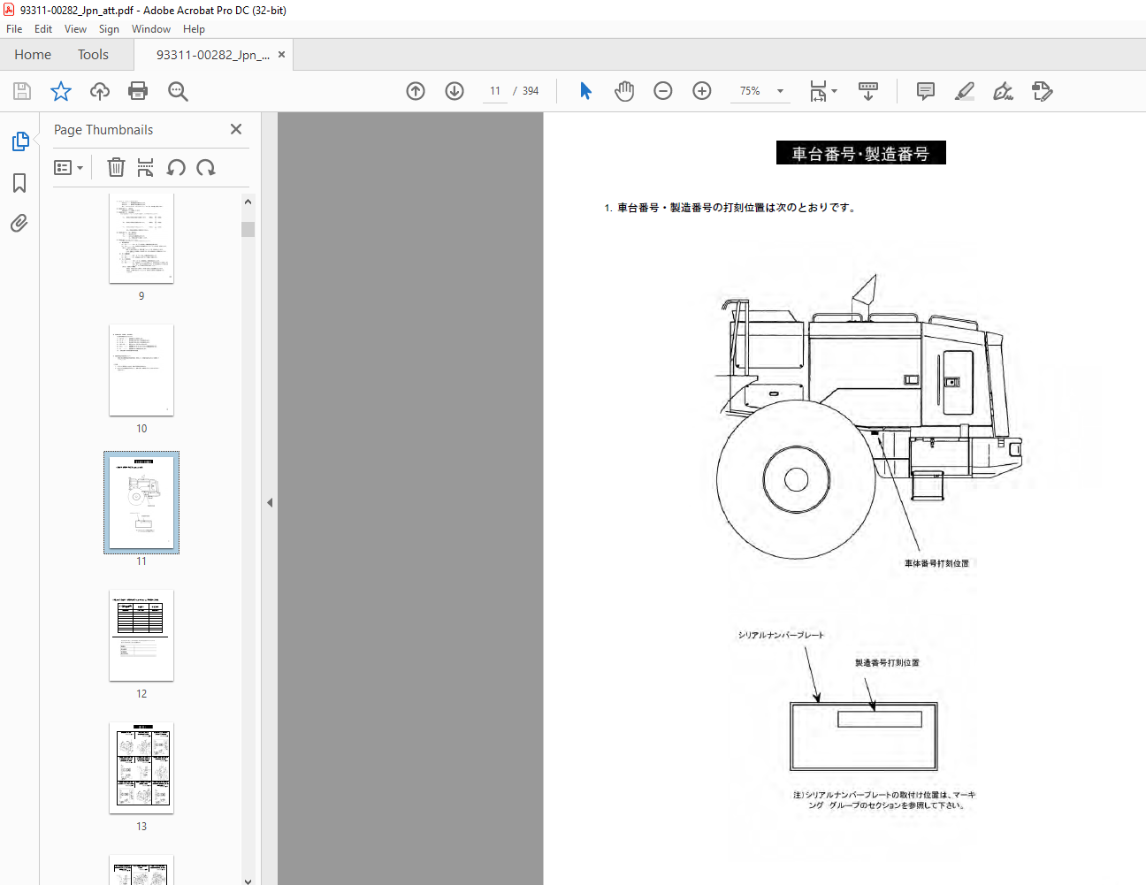The image size is (1146, 885).
Task: Zoom out with minus button
Action: [663, 91]
